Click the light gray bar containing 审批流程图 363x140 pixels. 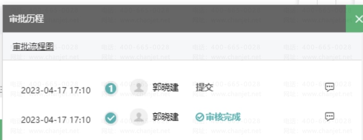(x=182, y=46)
